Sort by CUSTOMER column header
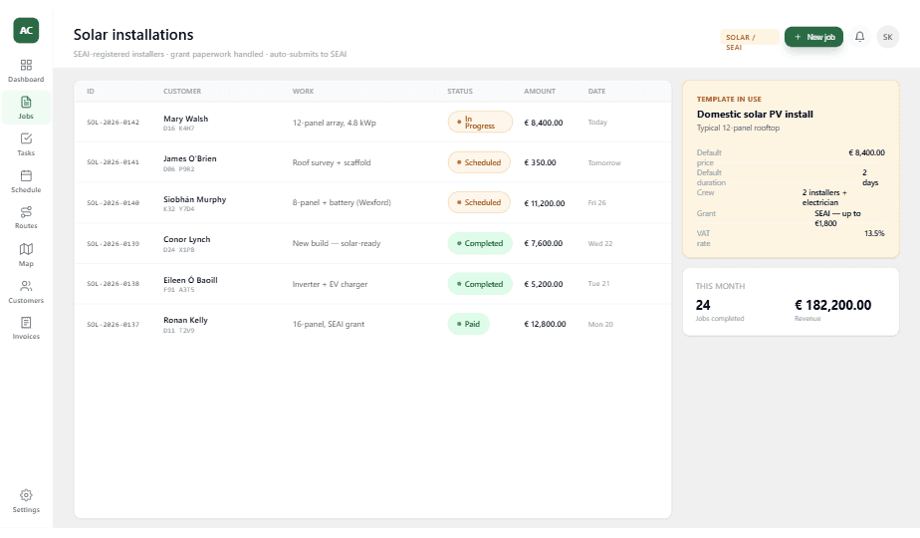Image resolution: width=920 pixels, height=538 pixels. pos(182,91)
